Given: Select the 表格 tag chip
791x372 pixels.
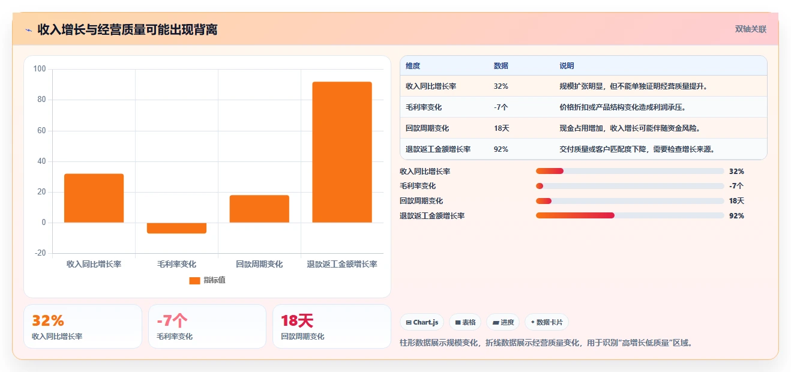Looking at the screenshot, I should pyautogui.click(x=465, y=322).
